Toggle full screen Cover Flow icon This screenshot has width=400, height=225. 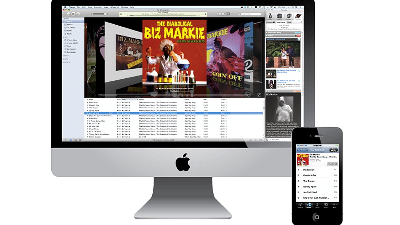[259, 95]
